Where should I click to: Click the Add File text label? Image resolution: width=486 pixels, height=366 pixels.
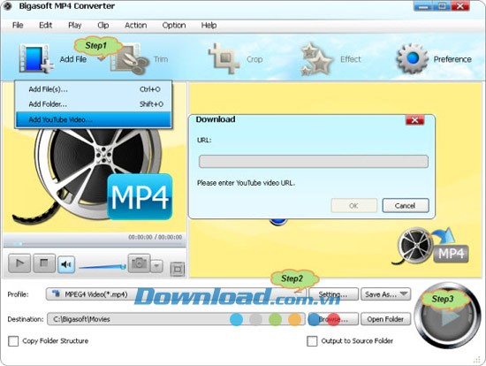pos(72,59)
